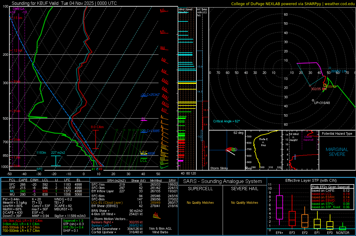This screenshot has width=356, height=236.
Task: Click the 'based on CAPE: 0.12' probability line
Action: coord(331,190)
